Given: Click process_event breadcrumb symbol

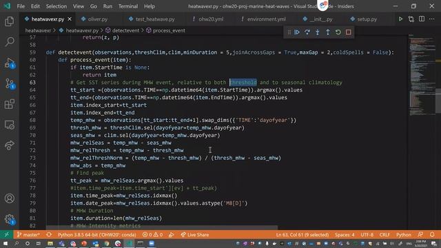Looking at the screenshot, I should tap(165, 30).
